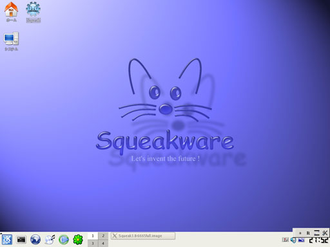Launch the CD music player icon
Screen dimensions: 330x247
tap(50, 239)
